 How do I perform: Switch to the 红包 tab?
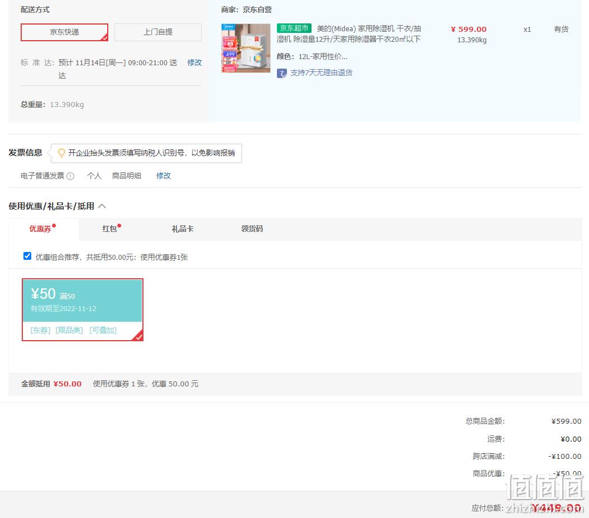coord(109,229)
